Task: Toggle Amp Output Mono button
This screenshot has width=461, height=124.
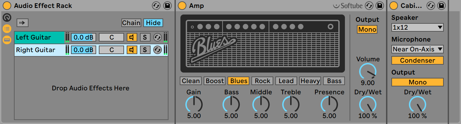Action: click(367, 29)
